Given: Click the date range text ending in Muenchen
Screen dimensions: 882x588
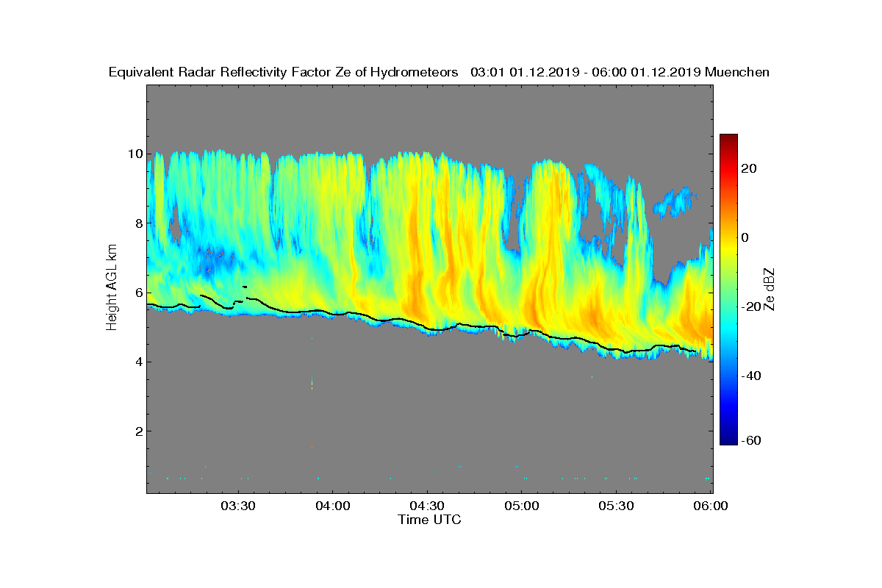Looking at the screenshot, I should coord(620,72).
